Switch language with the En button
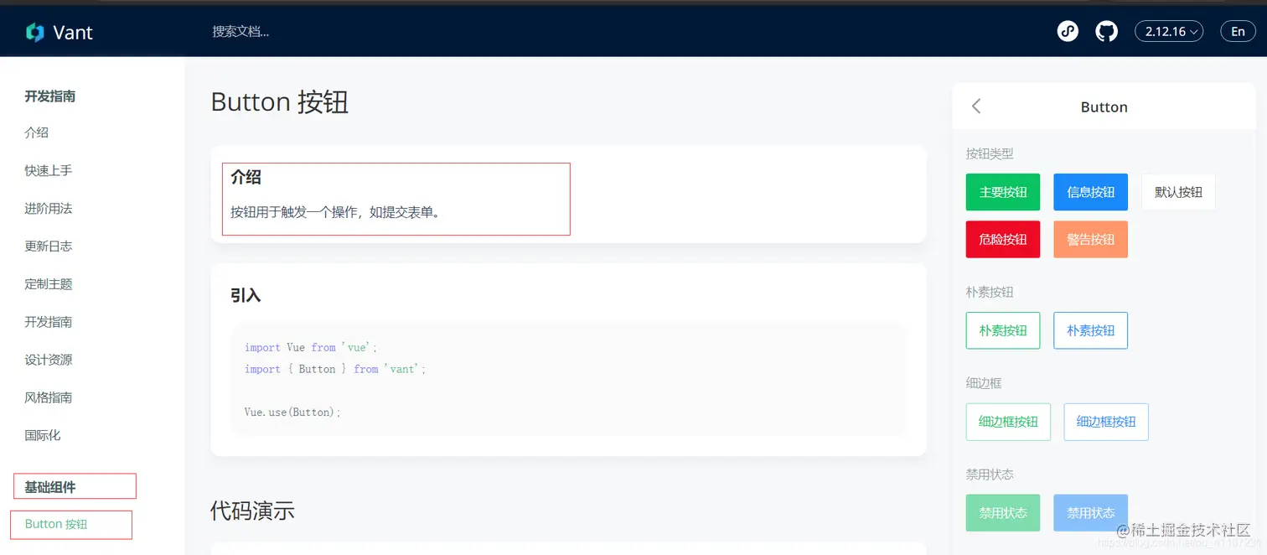1267x555 pixels. [1239, 31]
